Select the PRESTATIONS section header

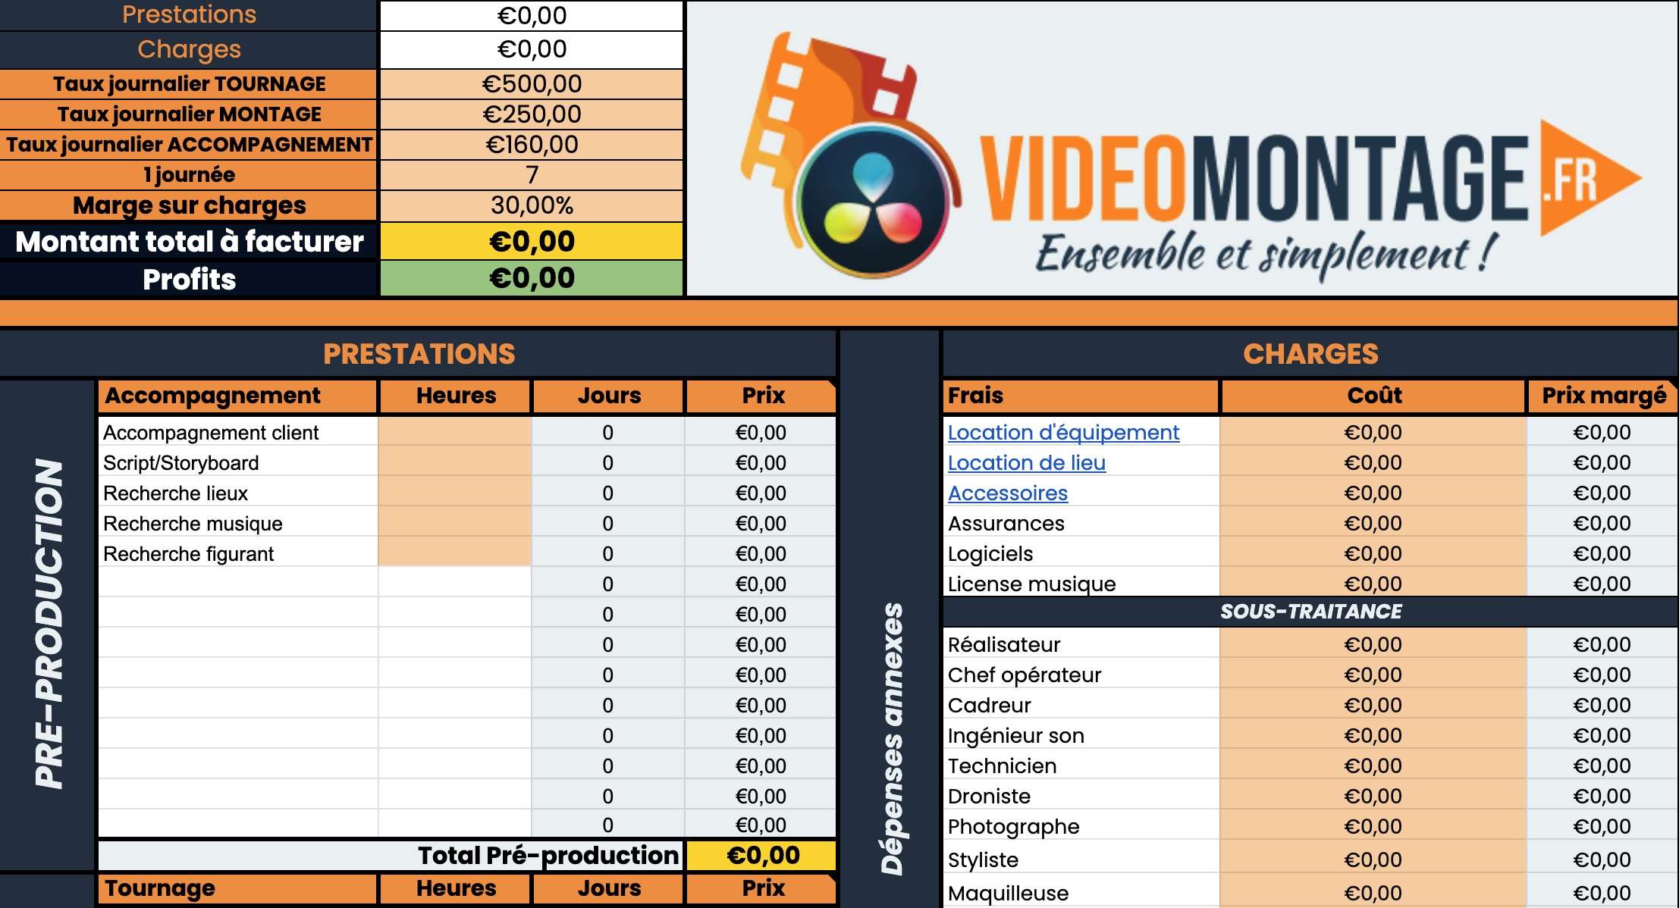coord(419,354)
